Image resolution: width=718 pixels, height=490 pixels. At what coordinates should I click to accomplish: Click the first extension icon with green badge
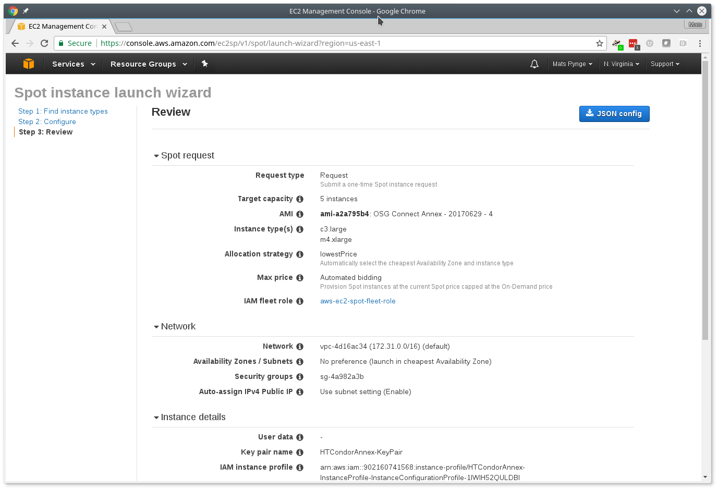[617, 44]
